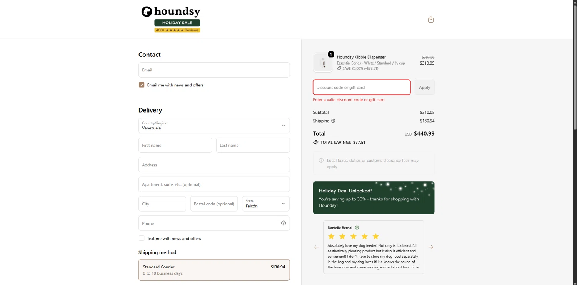Focus the Apartment, suite, etc. field
The width and height of the screenshot is (577, 285).
click(x=214, y=184)
